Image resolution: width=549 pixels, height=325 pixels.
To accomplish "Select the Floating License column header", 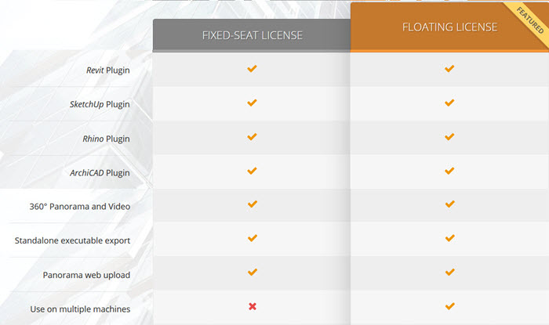I will pos(449,27).
